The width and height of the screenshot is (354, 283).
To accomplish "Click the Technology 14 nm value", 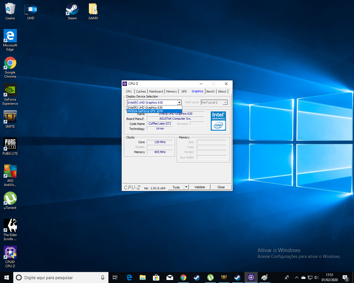I will click(160, 129).
